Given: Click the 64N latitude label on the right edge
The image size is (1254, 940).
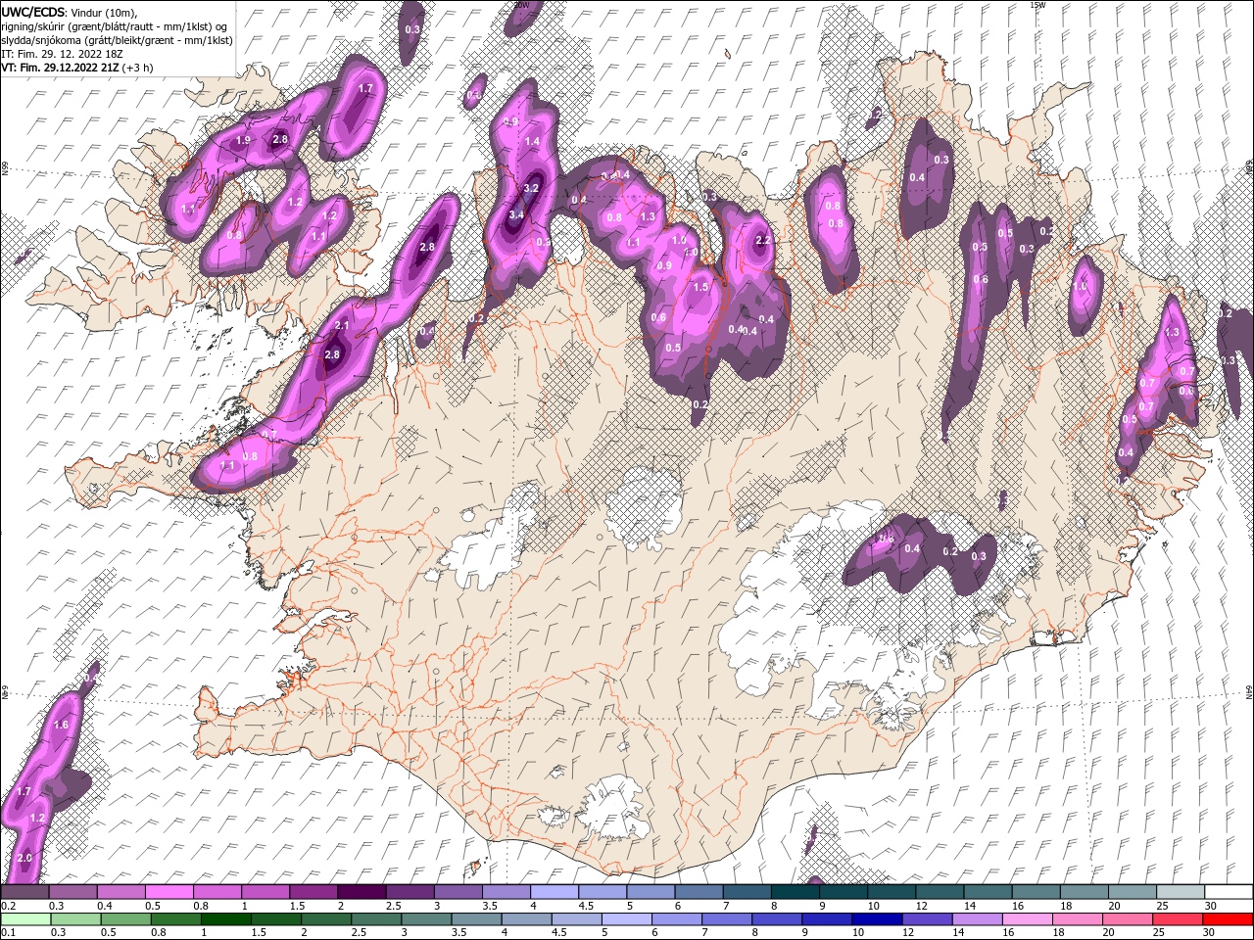Looking at the screenshot, I should coord(1249,691).
